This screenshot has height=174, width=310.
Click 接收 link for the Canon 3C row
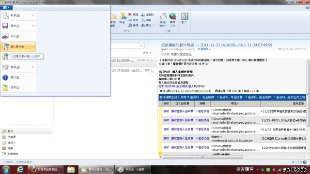(x=166, y=138)
